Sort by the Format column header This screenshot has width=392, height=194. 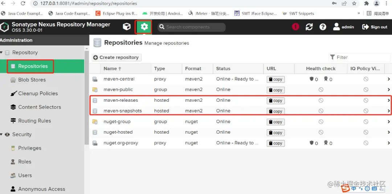197,69
